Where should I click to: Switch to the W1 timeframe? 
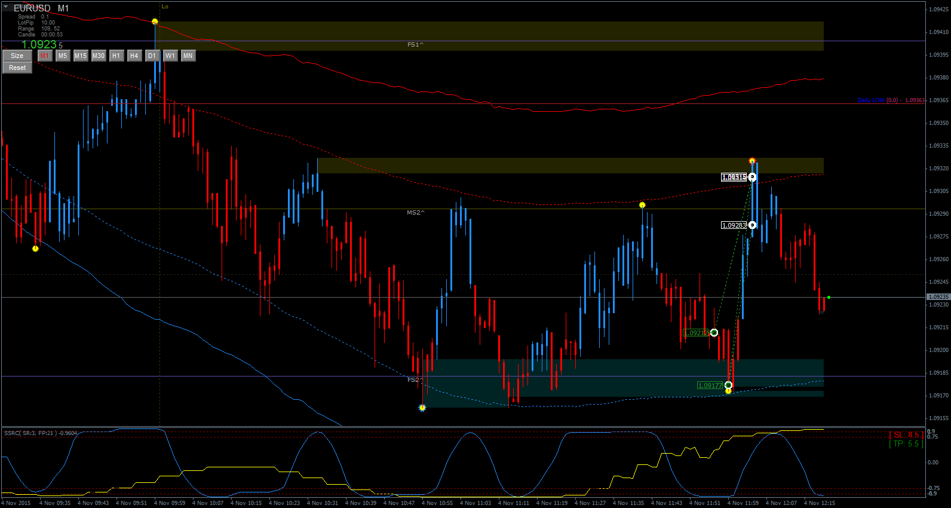point(170,56)
